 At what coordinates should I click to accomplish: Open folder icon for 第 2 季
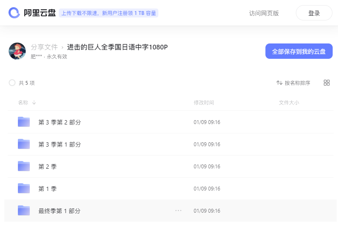[24, 166]
